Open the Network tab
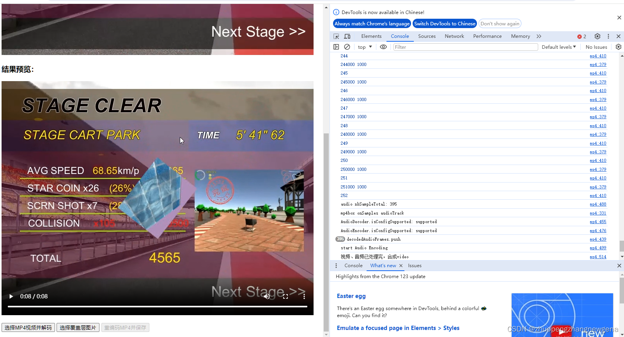 pyautogui.click(x=454, y=36)
